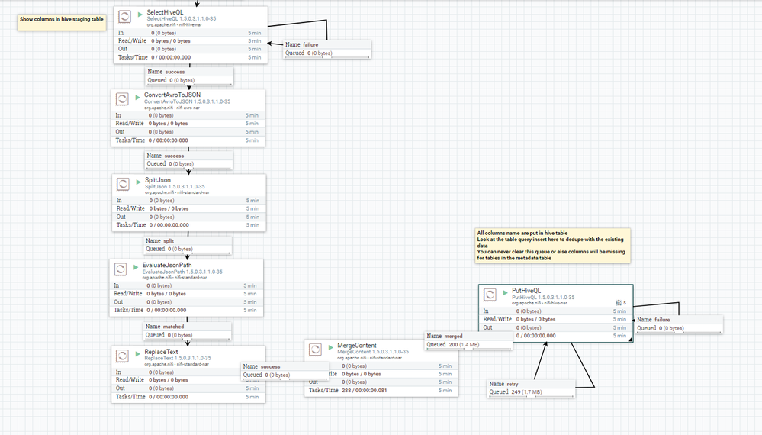Viewport: 762px width, 435px height.
Task: Click the nifi-avro-nar bundle text on ConvertAvroToJSON
Action: point(172,108)
